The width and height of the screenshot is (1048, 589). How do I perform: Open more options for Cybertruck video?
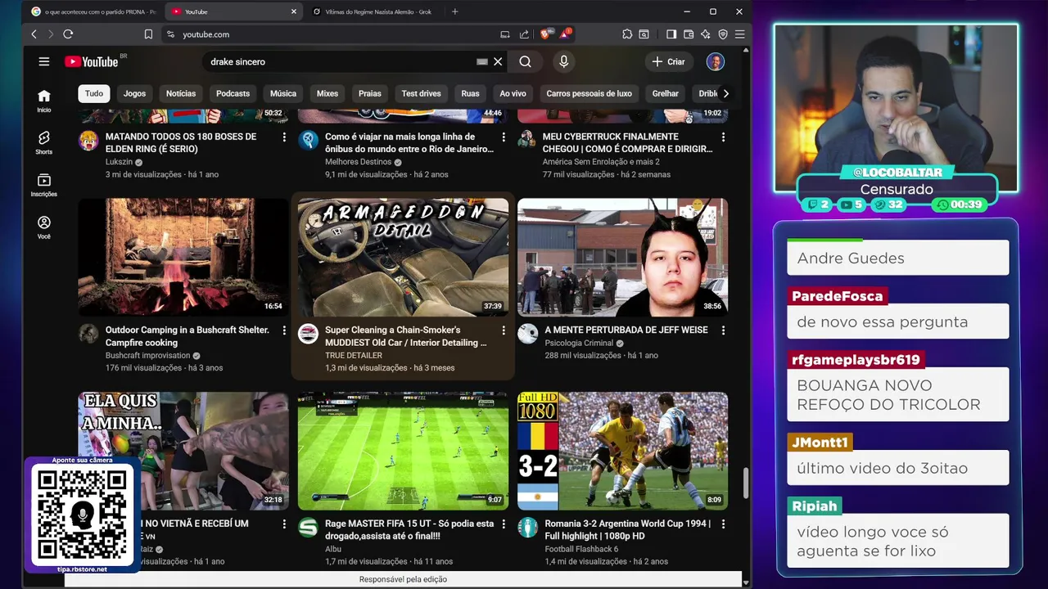pos(723,137)
